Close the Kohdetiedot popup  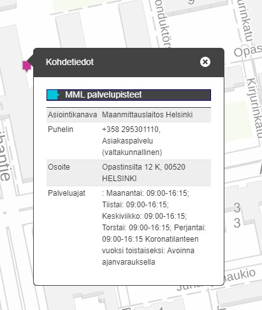coord(205,62)
